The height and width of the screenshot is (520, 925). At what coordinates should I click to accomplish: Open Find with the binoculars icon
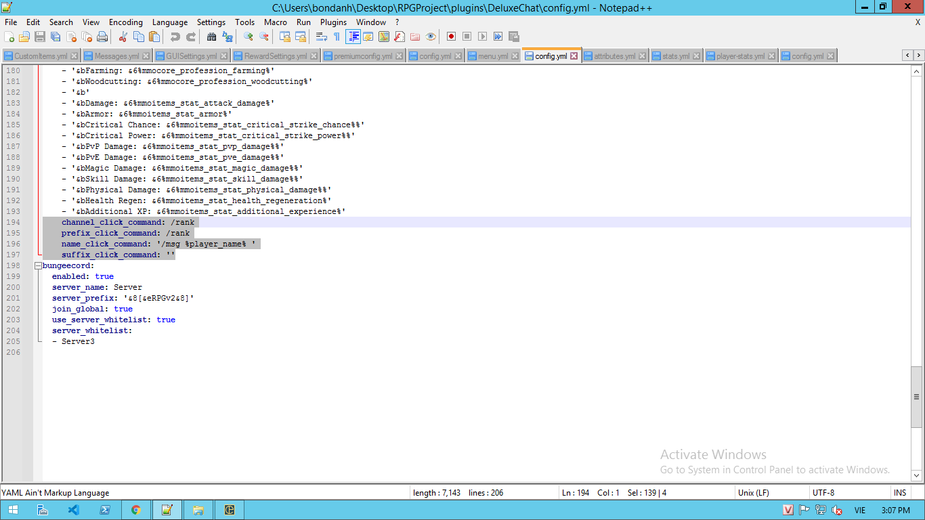pyautogui.click(x=211, y=37)
